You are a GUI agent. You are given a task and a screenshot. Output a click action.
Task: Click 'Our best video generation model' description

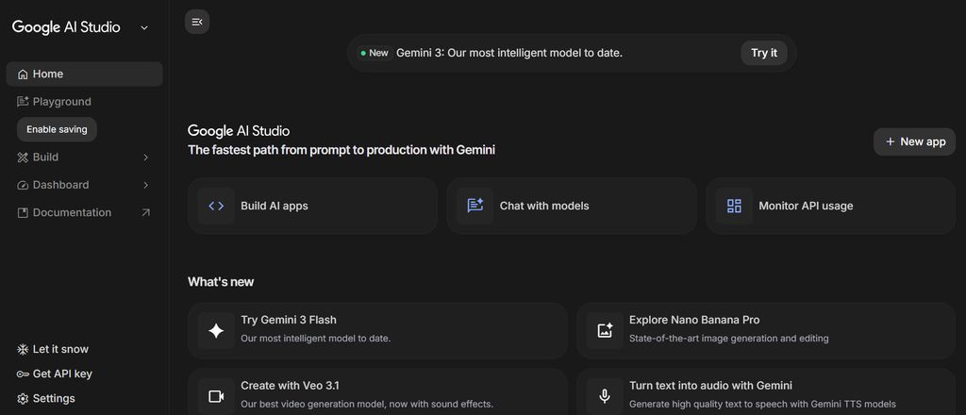tap(367, 405)
